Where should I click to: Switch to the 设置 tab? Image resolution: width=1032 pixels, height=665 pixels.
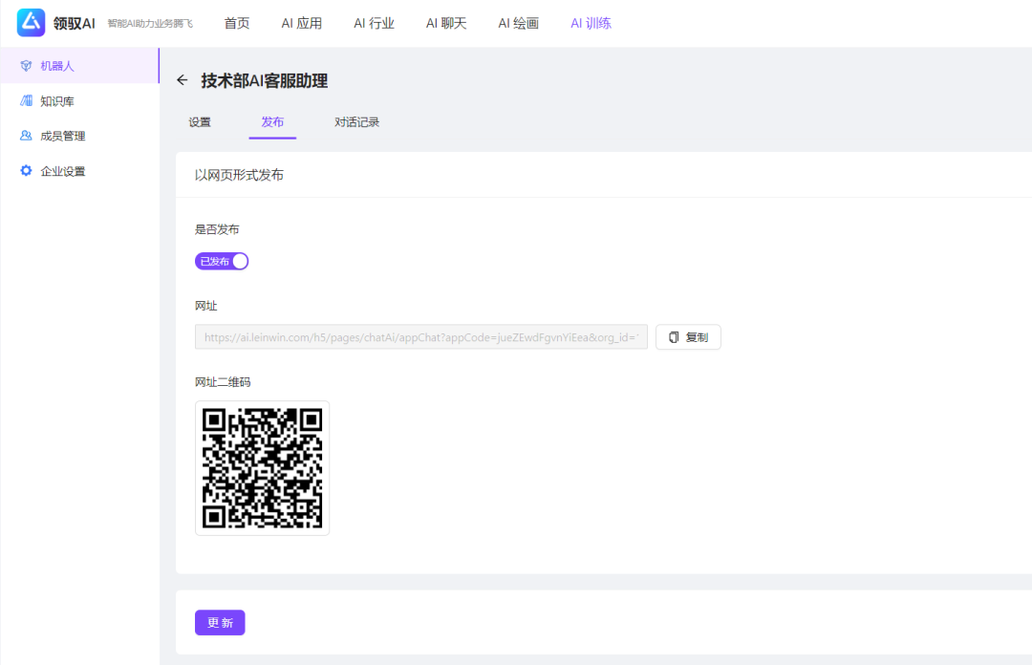(200, 121)
